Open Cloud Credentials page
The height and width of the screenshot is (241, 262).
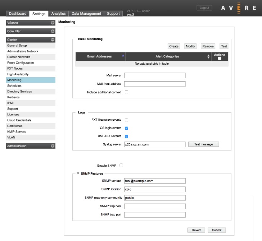[31, 120]
